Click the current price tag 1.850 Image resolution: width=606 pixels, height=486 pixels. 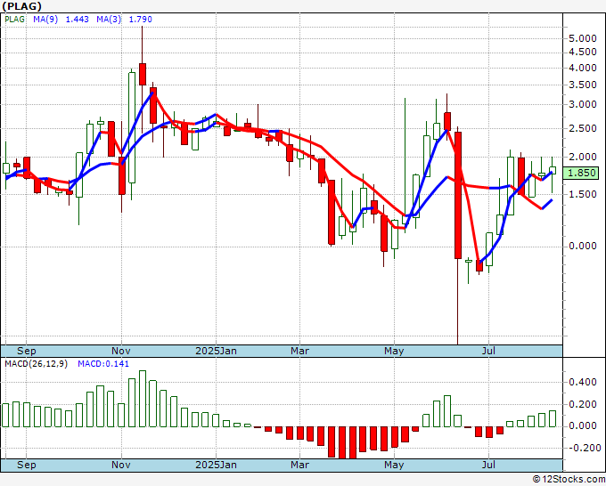581,173
